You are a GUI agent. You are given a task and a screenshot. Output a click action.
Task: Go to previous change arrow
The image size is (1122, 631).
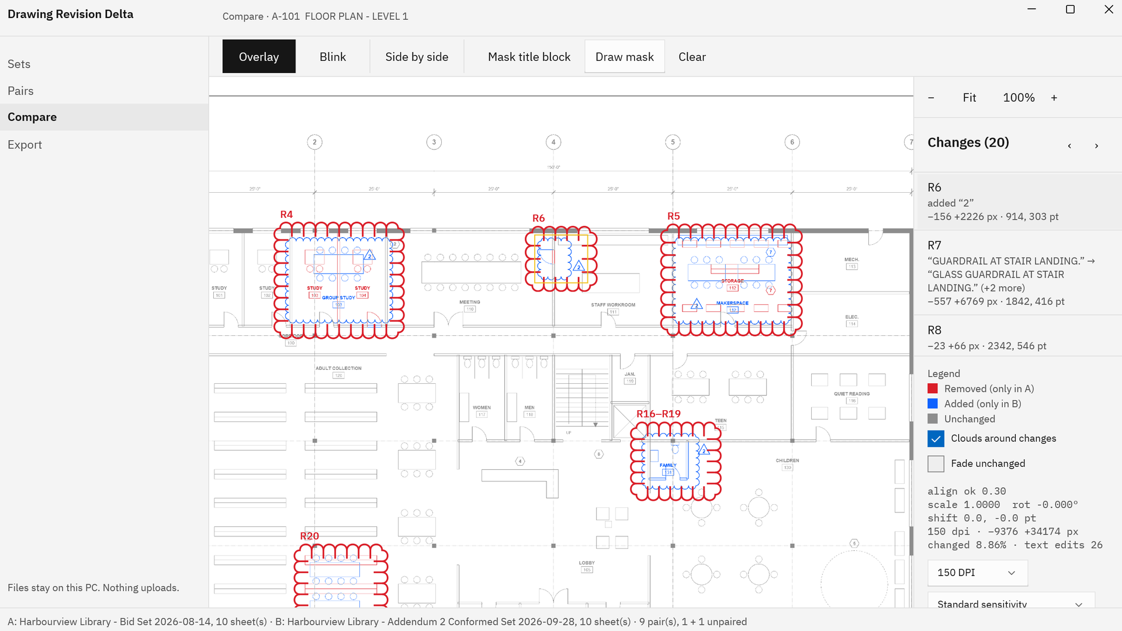(x=1069, y=145)
